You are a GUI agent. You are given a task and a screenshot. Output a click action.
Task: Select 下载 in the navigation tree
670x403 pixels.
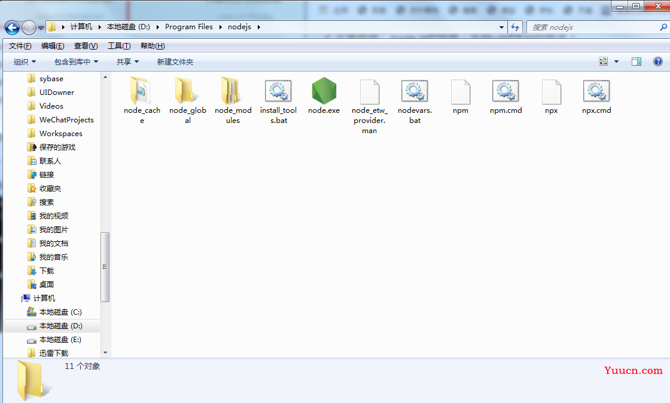click(47, 271)
